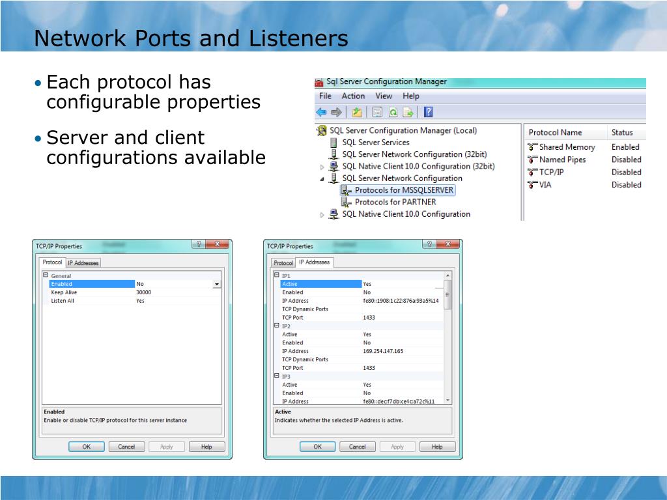Click Cancel in the left TCP/IP dialog
667x500 pixels.
[x=126, y=447]
